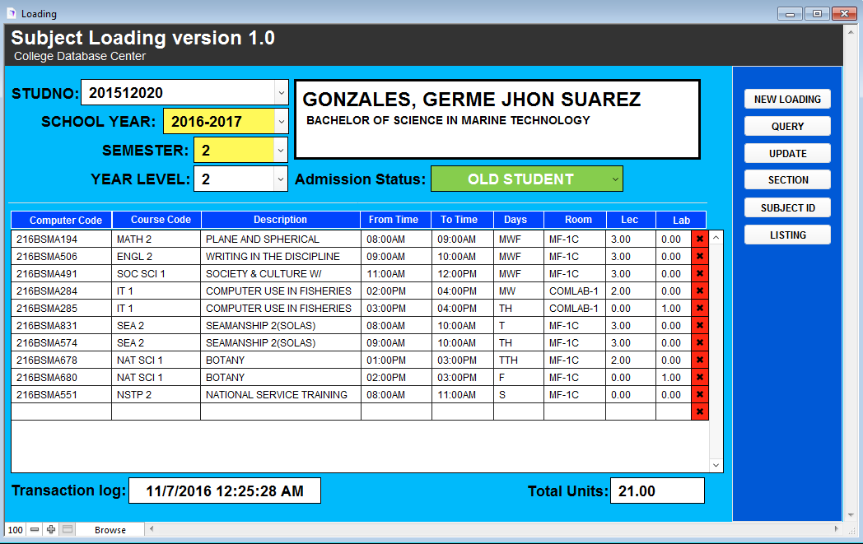Screen dimensions: 863x544
Task: Open the LISTING button
Action: tap(787, 235)
